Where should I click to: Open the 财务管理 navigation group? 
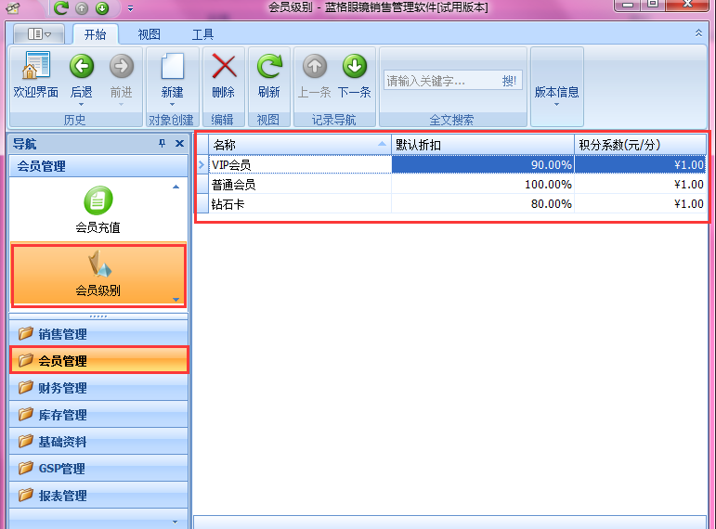pos(98,388)
